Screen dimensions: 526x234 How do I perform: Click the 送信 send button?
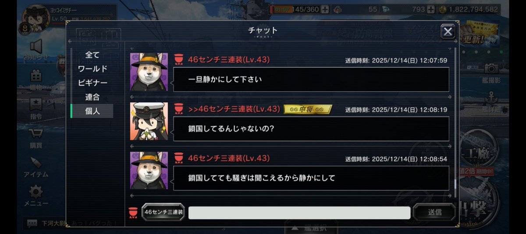(434, 213)
